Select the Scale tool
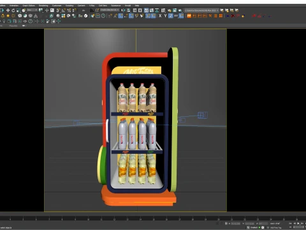 [18, 10]
